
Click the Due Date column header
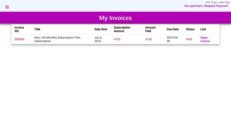point(173,29)
